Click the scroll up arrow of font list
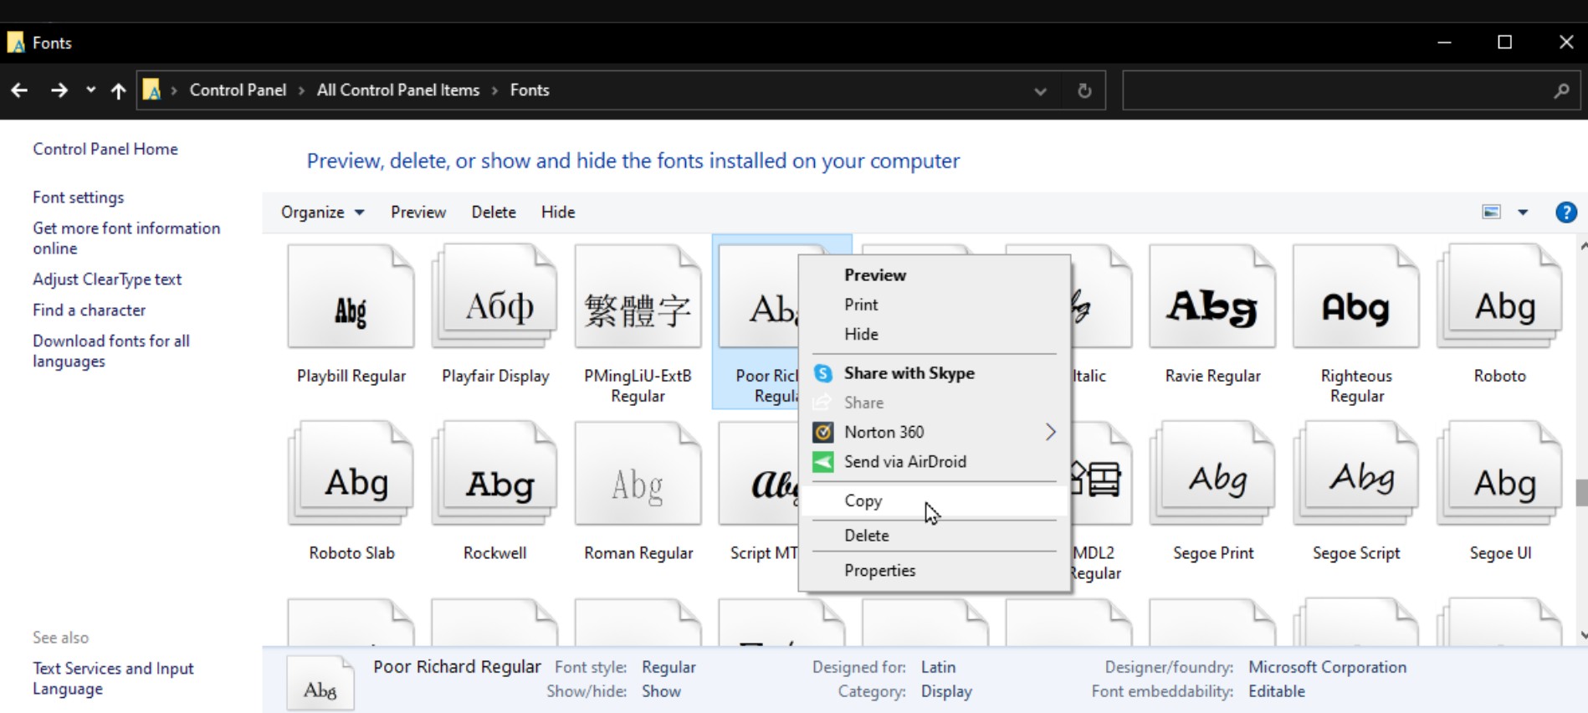The image size is (1588, 713). point(1582,248)
